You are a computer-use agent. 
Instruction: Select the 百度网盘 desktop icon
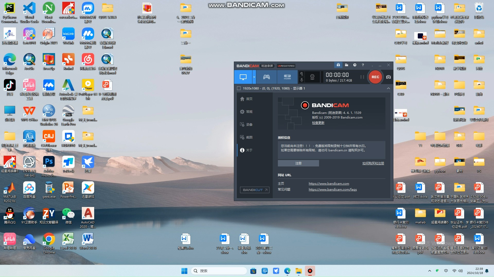pyautogui.click(x=29, y=190)
